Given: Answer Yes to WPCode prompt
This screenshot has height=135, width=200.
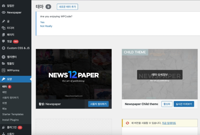Looking at the screenshot, I should point(42,22).
